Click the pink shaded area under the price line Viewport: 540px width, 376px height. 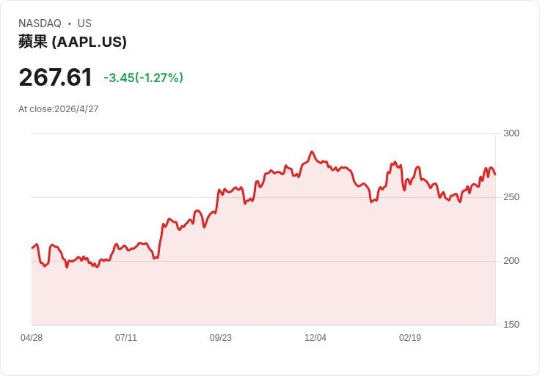click(x=293, y=271)
